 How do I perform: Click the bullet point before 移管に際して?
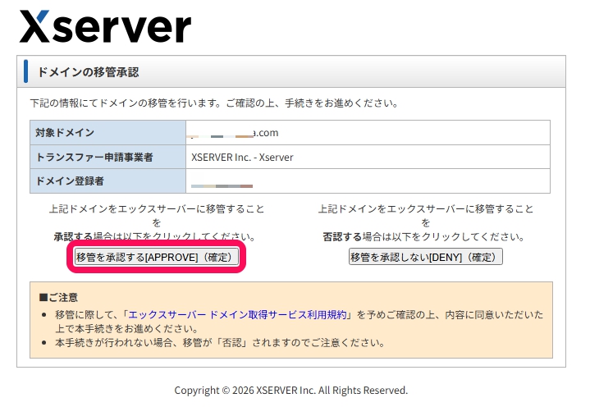pos(43,315)
